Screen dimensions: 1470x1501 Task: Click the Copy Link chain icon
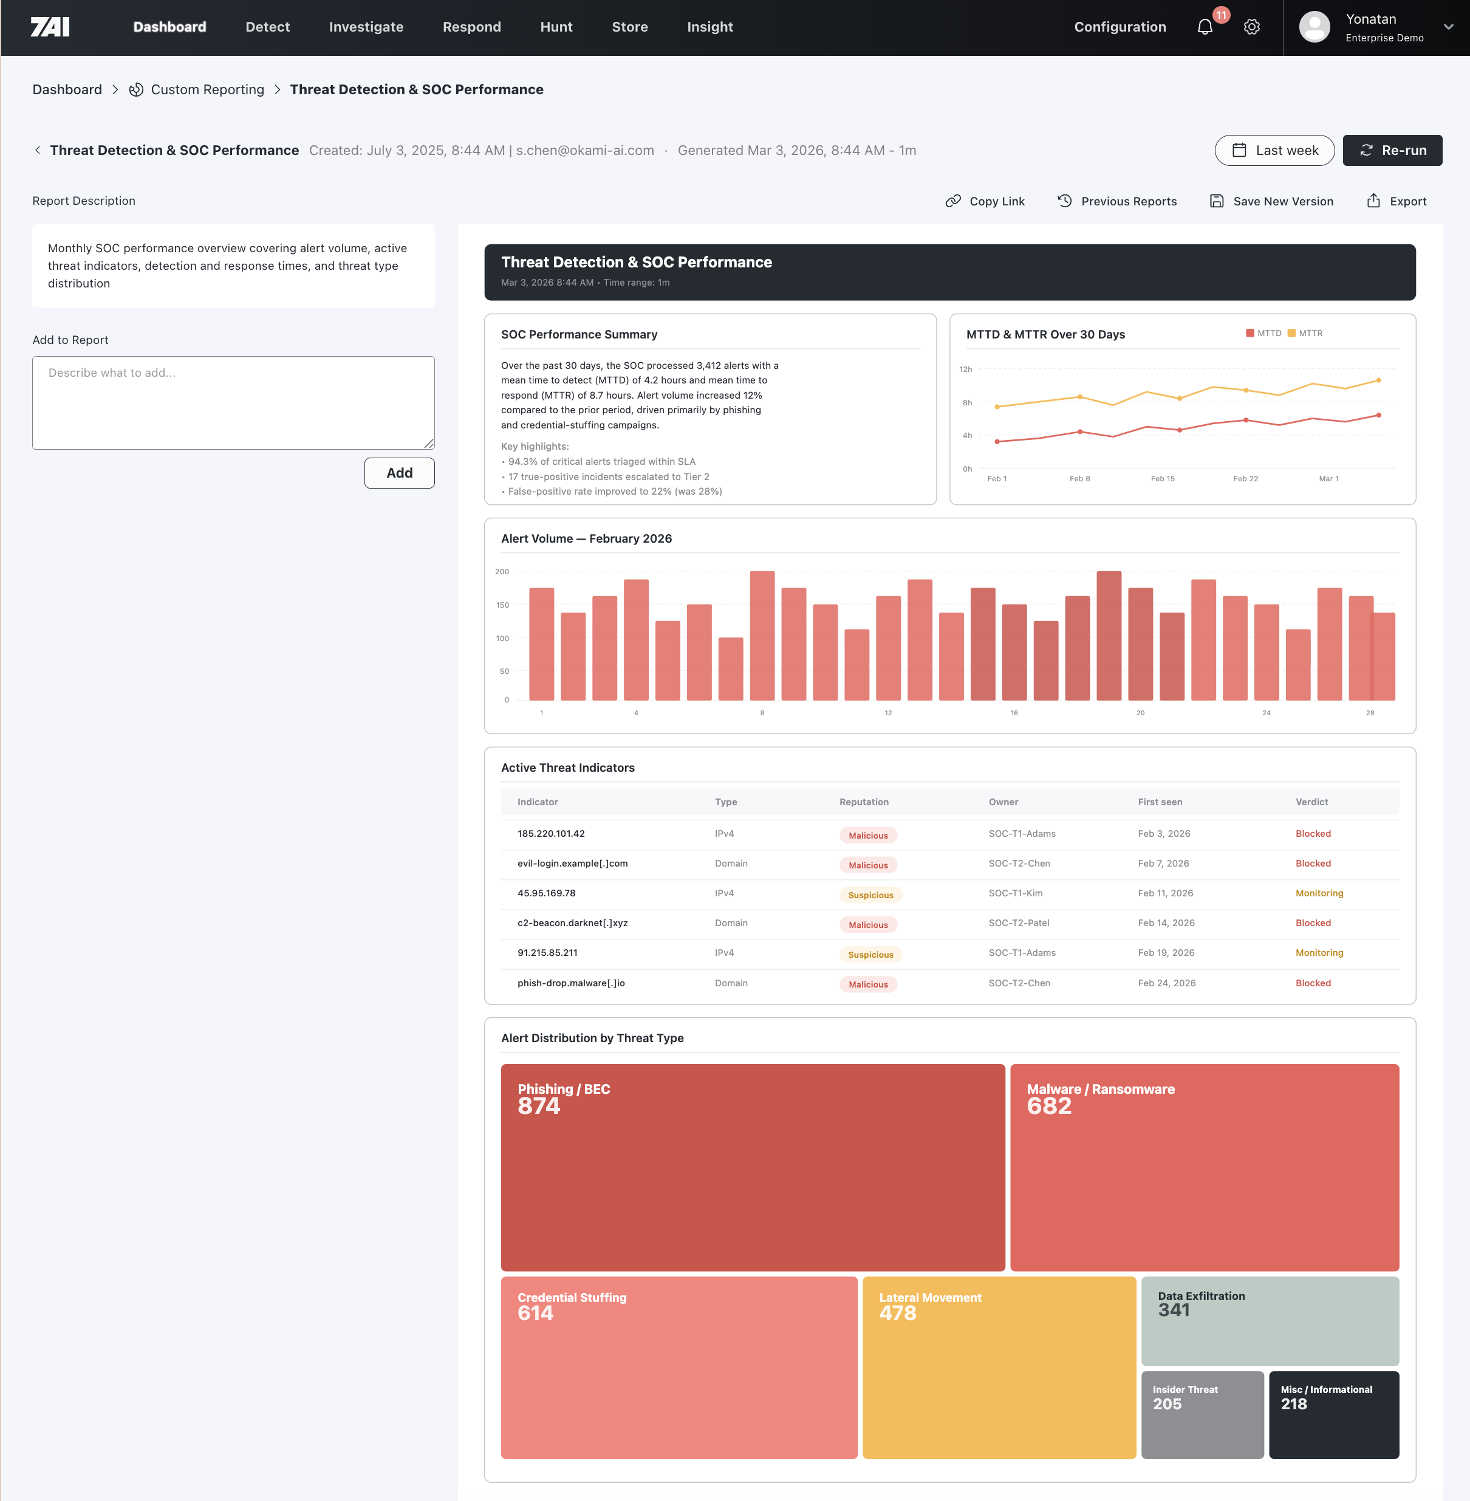954,201
